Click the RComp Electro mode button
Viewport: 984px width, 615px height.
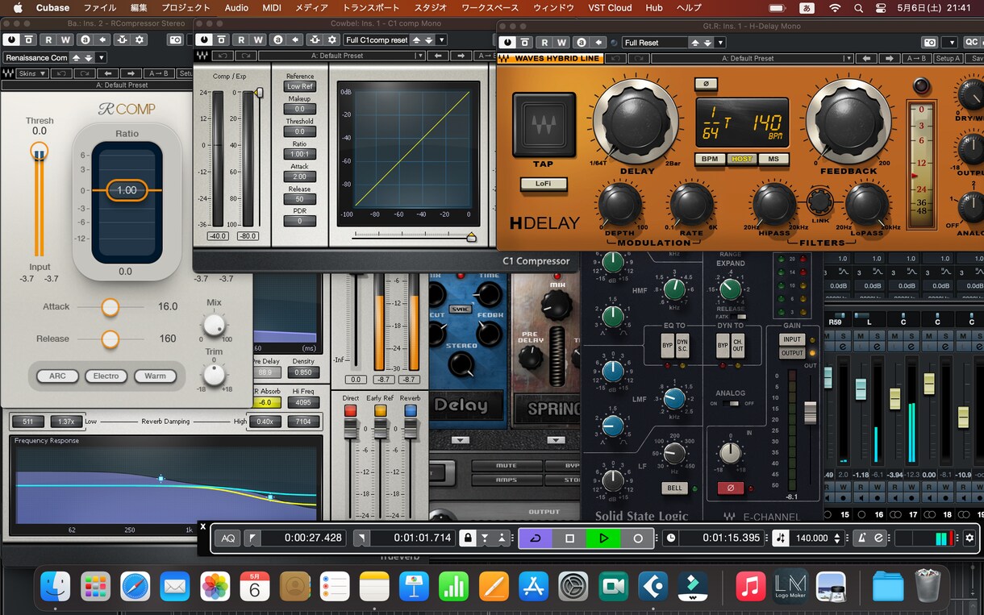(106, 376)
